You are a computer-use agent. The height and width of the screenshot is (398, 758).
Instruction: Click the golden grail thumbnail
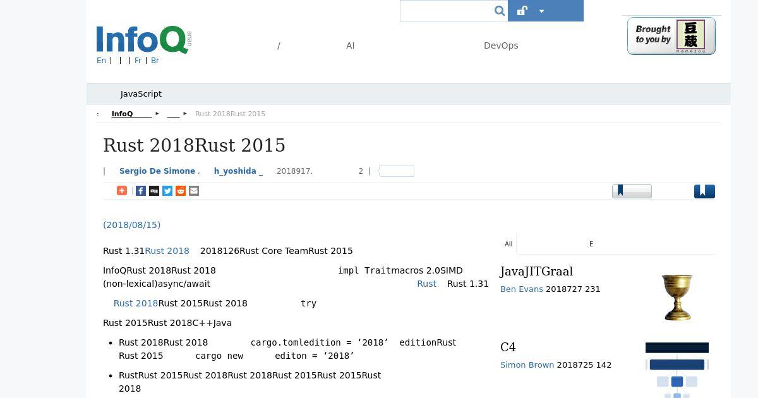pyautogui.click(x=677, y=297)
